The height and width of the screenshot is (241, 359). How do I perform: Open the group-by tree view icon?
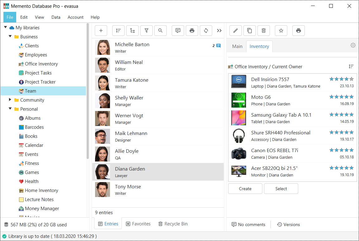tap(132, 30)
